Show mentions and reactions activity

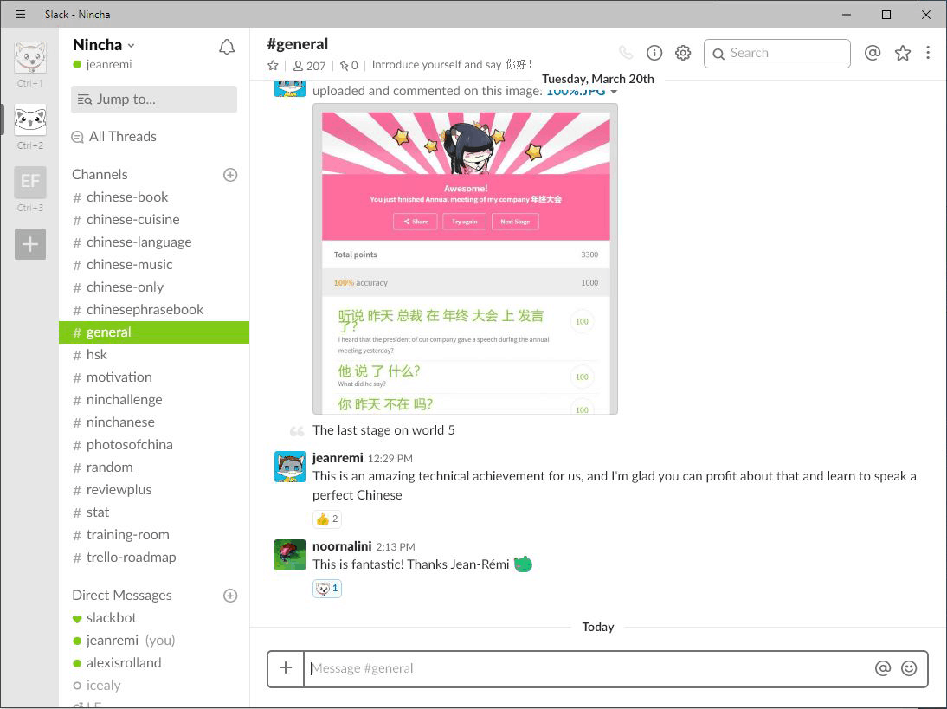coord(872,53)
